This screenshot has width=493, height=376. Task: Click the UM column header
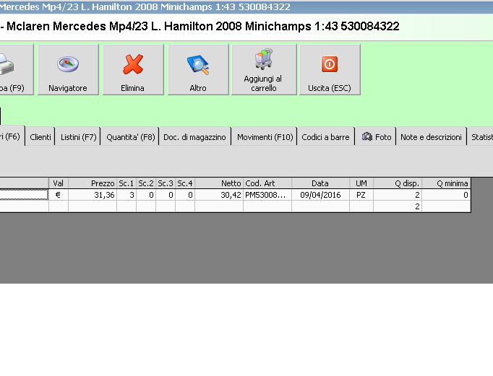tap(361, 183)
